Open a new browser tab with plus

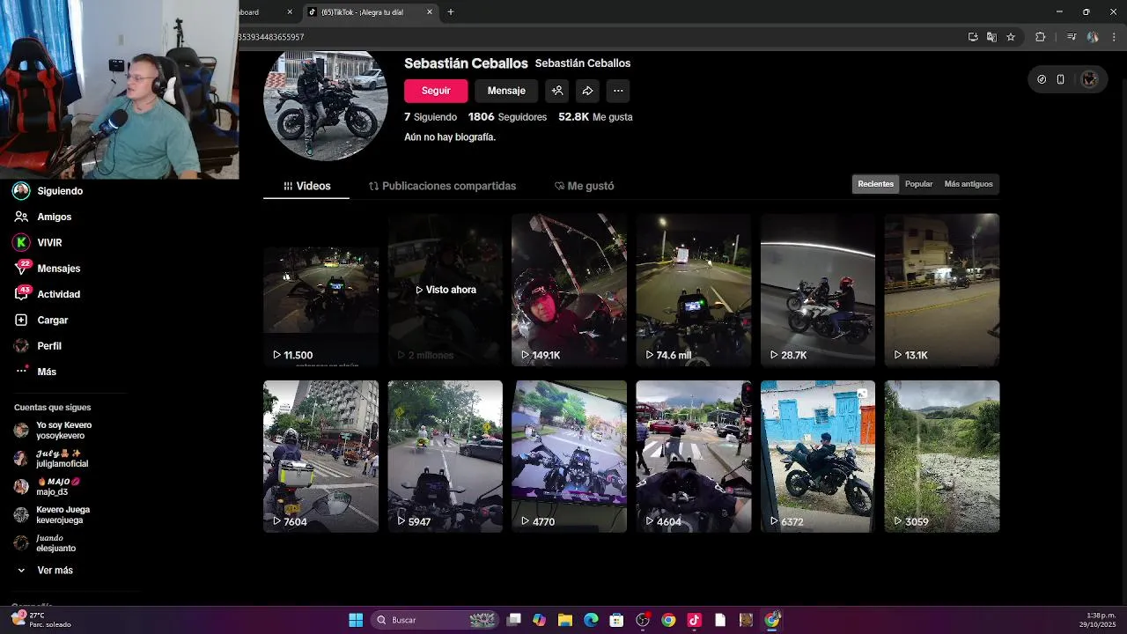tap(451, 12)
